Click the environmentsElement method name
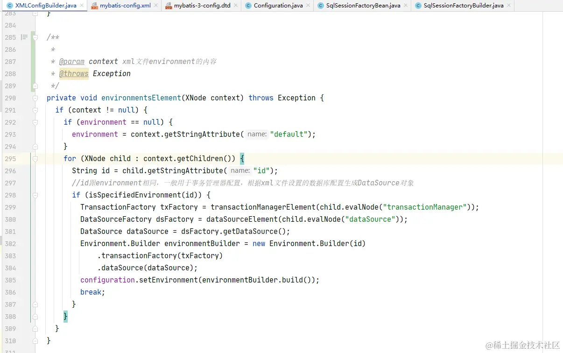The height and width of the screenshot is (353, 563). point(141,98)
